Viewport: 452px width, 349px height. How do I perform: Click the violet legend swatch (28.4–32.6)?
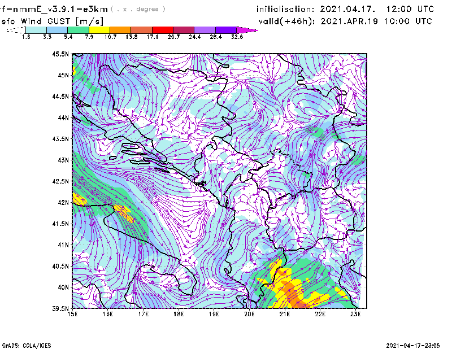pyautogui.click(x=226, y=30)
